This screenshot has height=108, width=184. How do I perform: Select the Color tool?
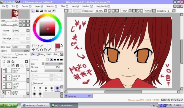click(56, 54)
